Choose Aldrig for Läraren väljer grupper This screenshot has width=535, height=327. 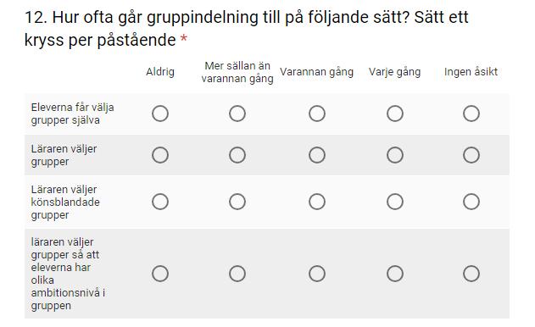click(160, 155)
